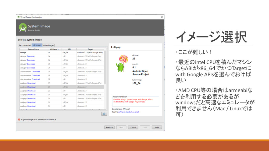Sort by the Release Name column header
The width and height of the screenshot is (269, 151).
[x=33, y=49]
